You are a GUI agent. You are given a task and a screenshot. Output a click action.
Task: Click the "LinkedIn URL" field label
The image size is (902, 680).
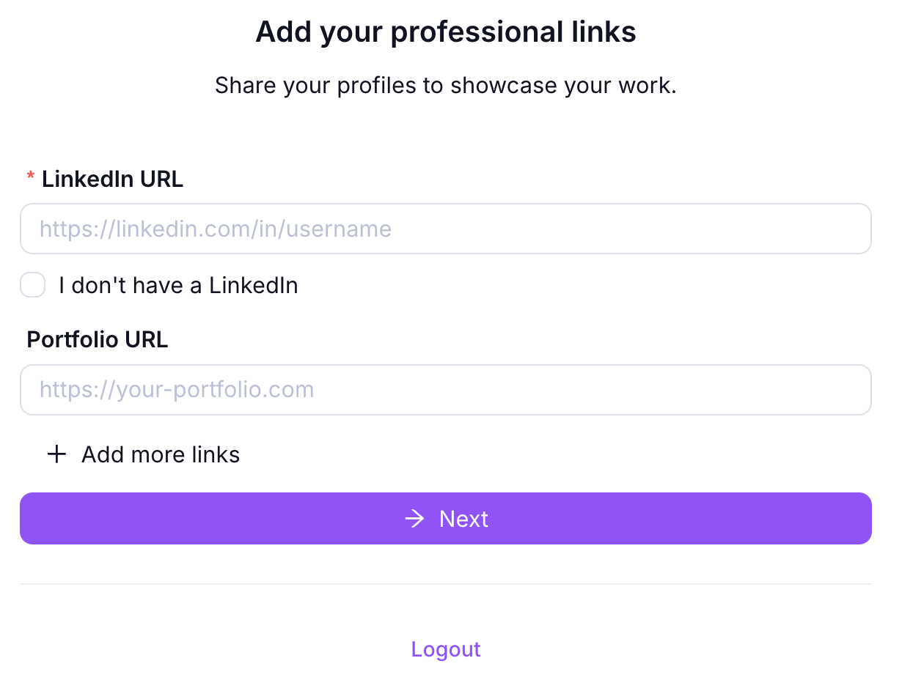[112, 179]
